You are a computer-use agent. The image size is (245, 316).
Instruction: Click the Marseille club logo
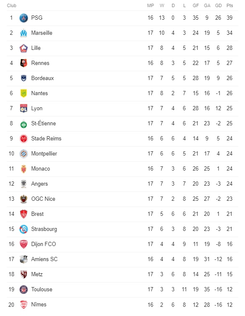click(x=23, y=33)
